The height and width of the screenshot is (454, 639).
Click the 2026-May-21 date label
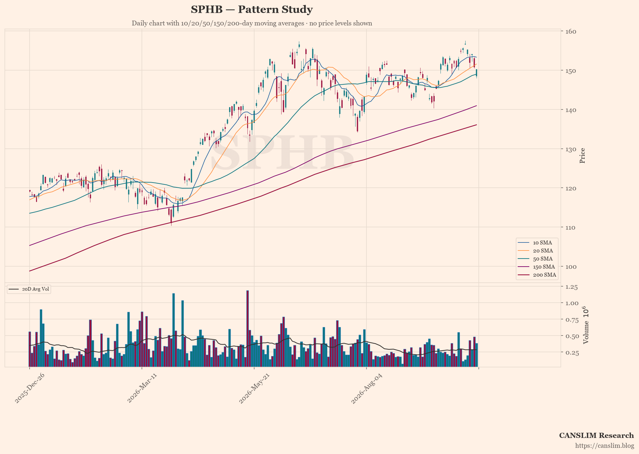click(x=254, y=388)
